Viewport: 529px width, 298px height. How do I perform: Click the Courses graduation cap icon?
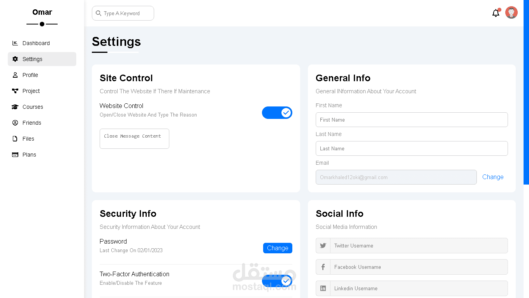(x=15, y=107)
